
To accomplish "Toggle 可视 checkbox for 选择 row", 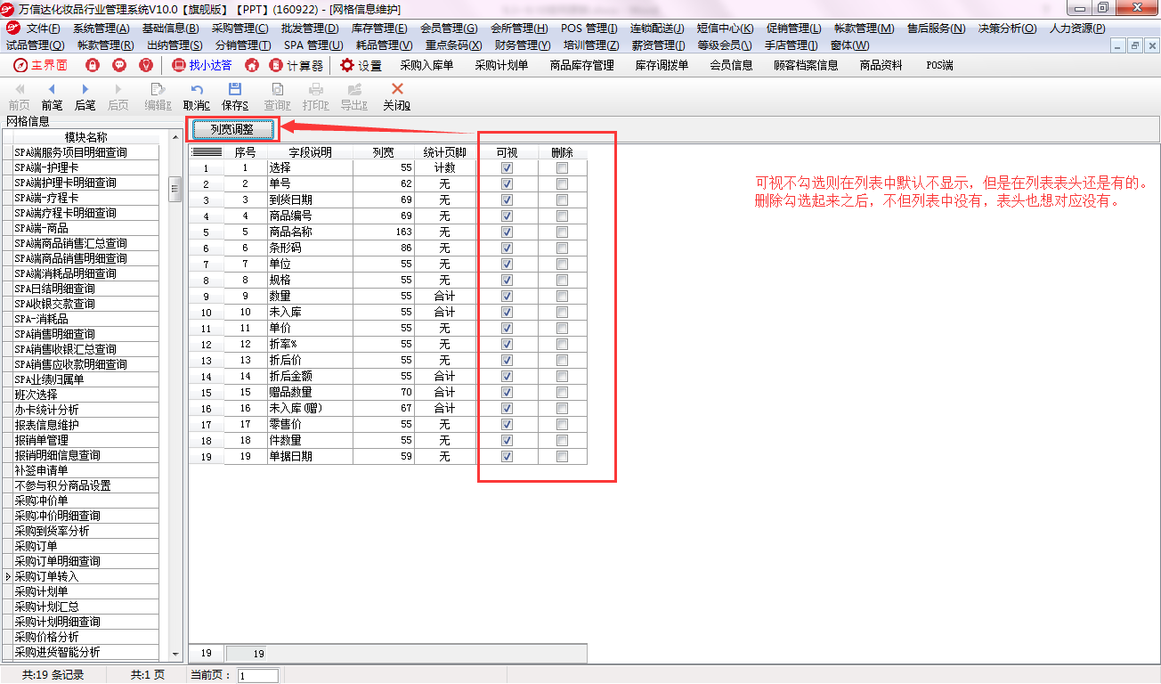I will pyautogui.click(x=507, y=167).
